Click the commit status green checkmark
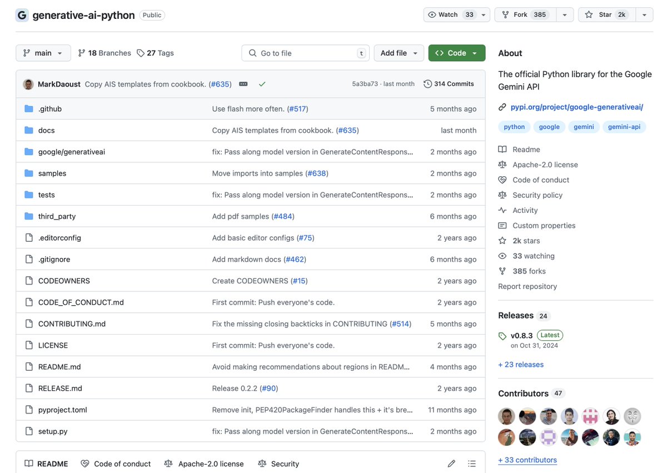 (262, 84)
